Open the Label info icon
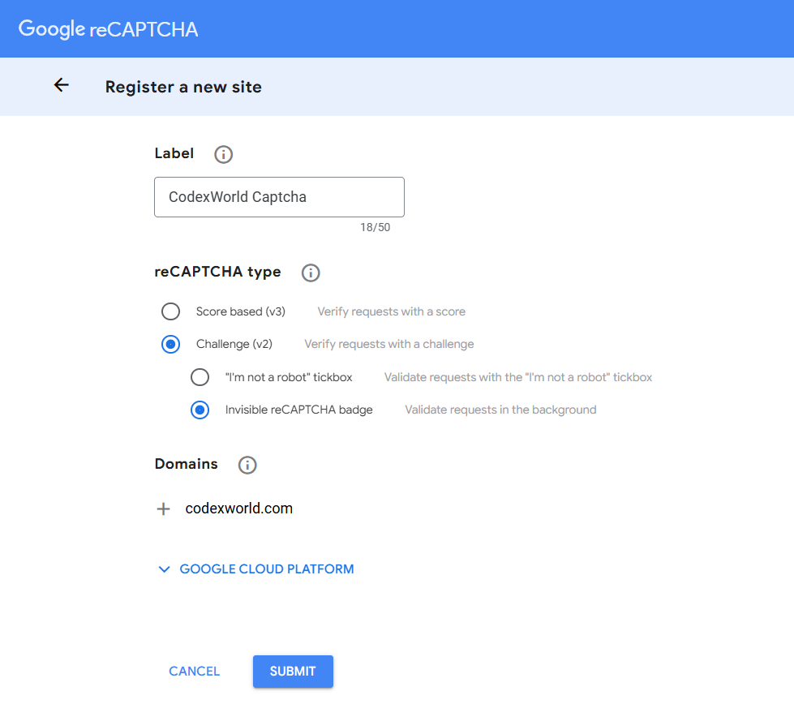This screenshot has width=794, height=721. [x=223, y=154]
